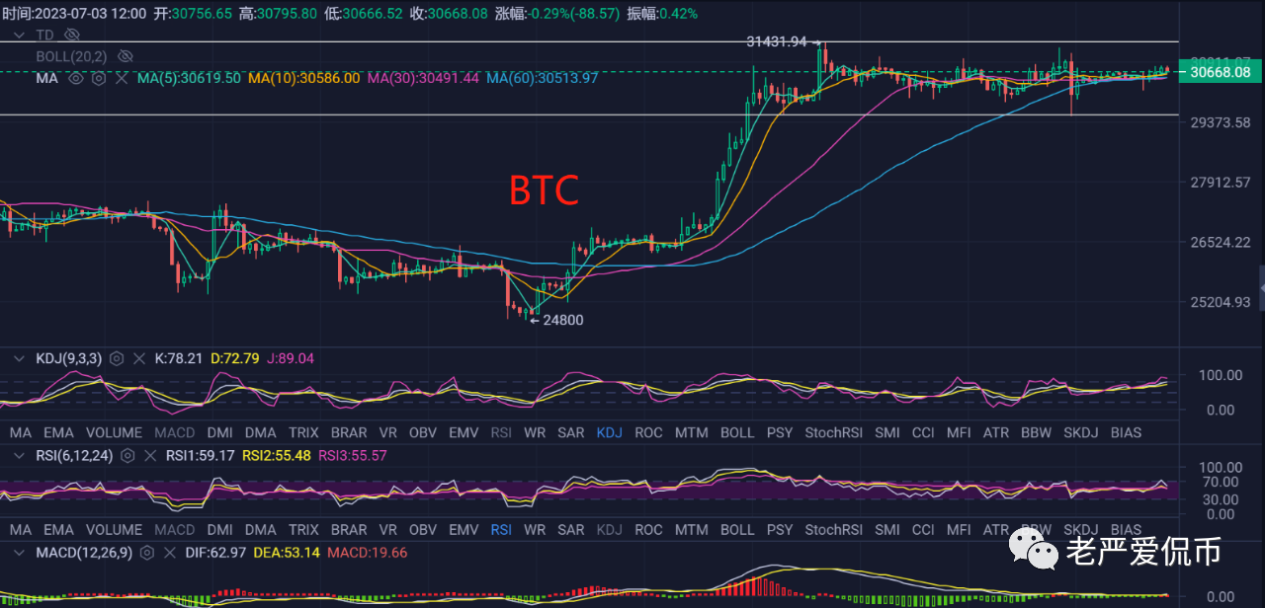Select the MA tab under the RSI chart
Viewport: 1265px width, 608px height.
[x=21, y=530]
